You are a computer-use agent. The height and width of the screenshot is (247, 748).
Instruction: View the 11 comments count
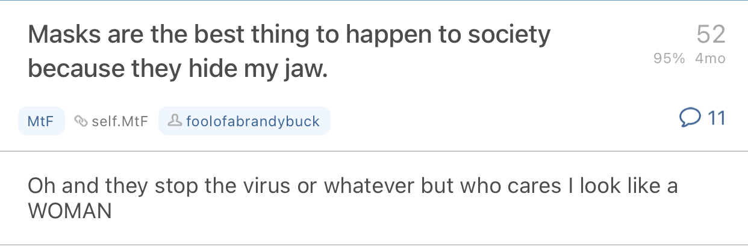coord(715,118)
